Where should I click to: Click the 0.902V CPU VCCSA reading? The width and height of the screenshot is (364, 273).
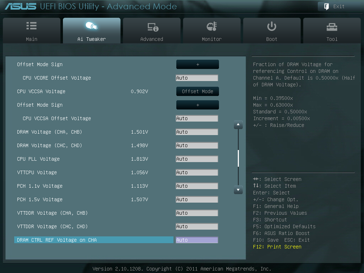[139, 91]
